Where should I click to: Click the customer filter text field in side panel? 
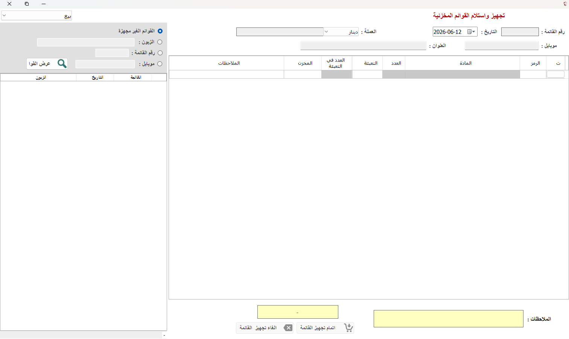point(86,42)
